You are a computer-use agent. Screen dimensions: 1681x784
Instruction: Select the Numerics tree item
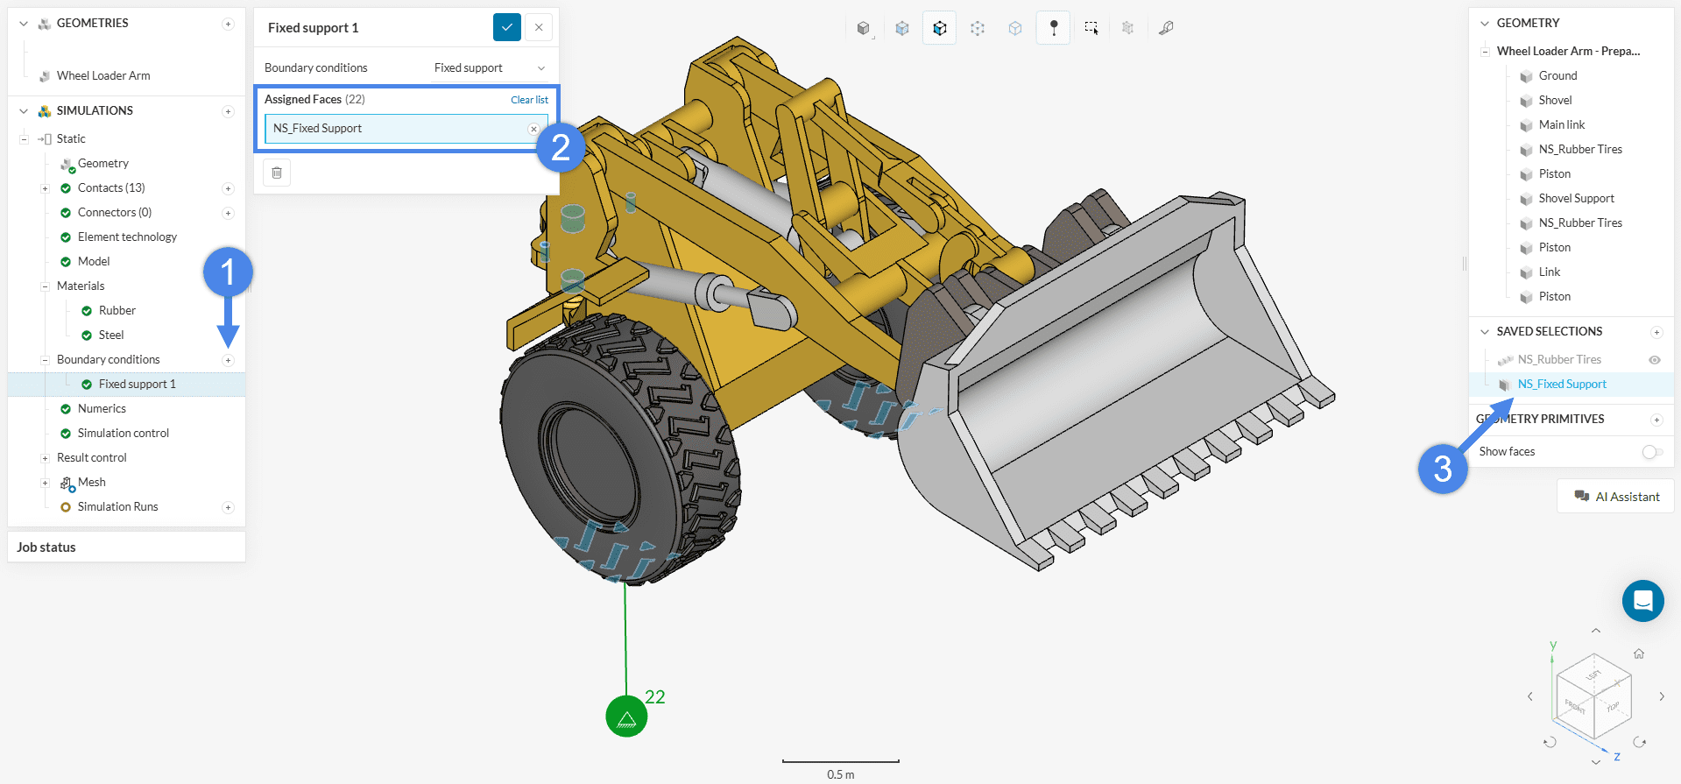pos(102,409)
